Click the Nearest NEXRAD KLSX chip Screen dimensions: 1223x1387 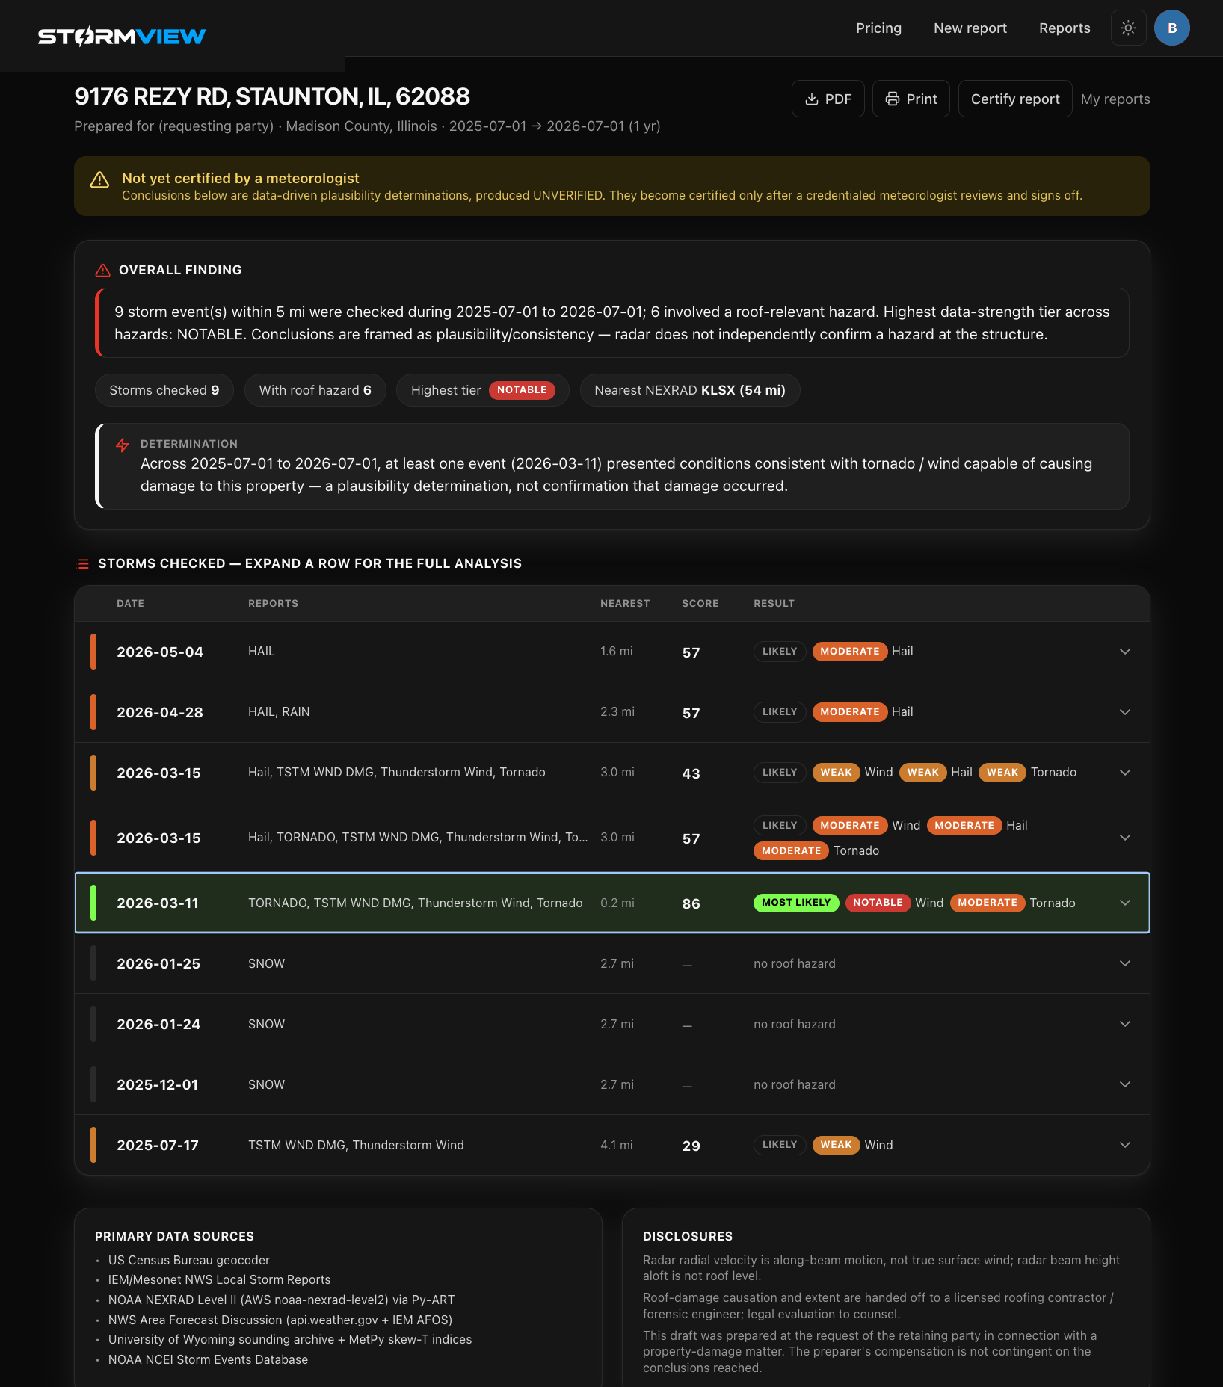(690, 390)
